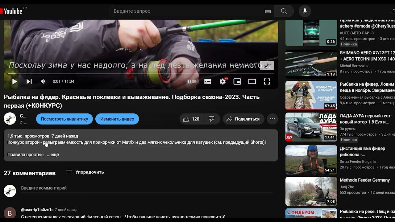395x222 pixels.
Task: Start voice search with microphone
Action: point(305,11)
